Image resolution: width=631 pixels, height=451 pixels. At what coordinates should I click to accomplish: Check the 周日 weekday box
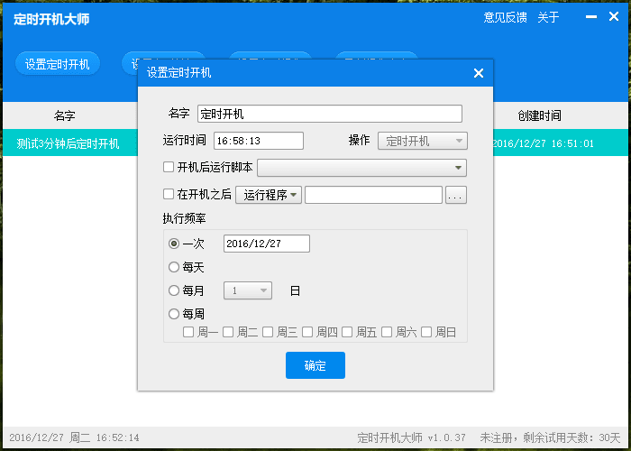point(426,332)
